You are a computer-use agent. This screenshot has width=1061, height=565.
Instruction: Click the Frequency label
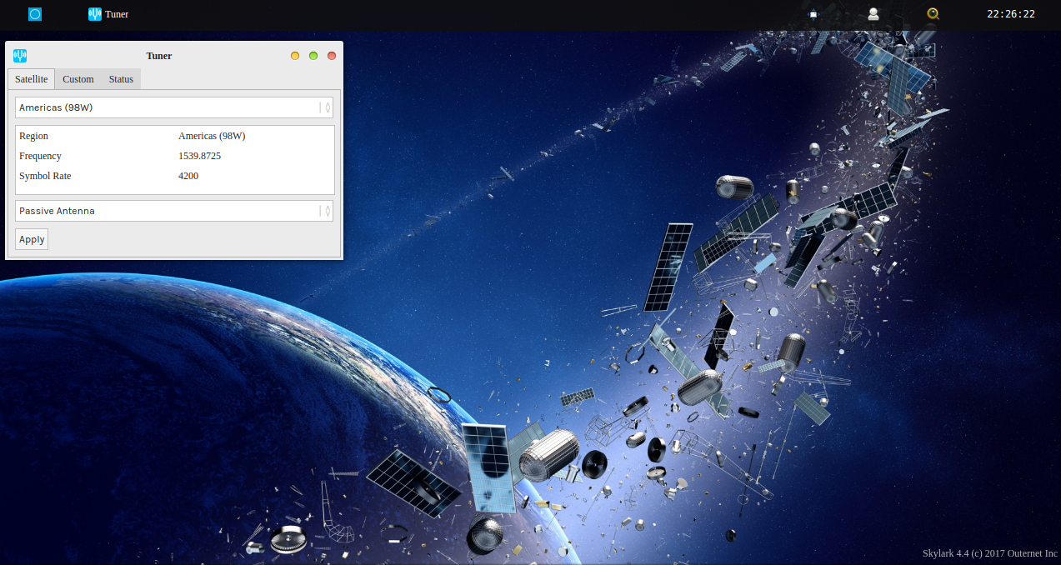[40, 156]
